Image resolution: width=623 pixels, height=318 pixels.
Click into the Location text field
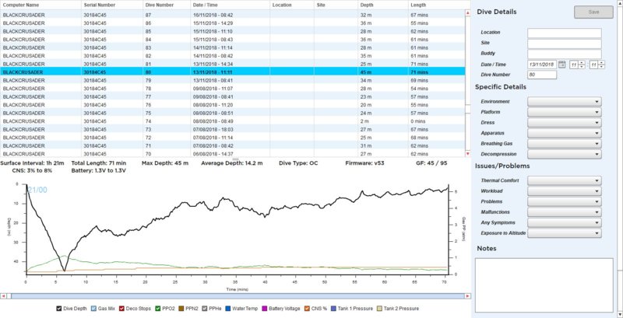click(x=564, y=33)
